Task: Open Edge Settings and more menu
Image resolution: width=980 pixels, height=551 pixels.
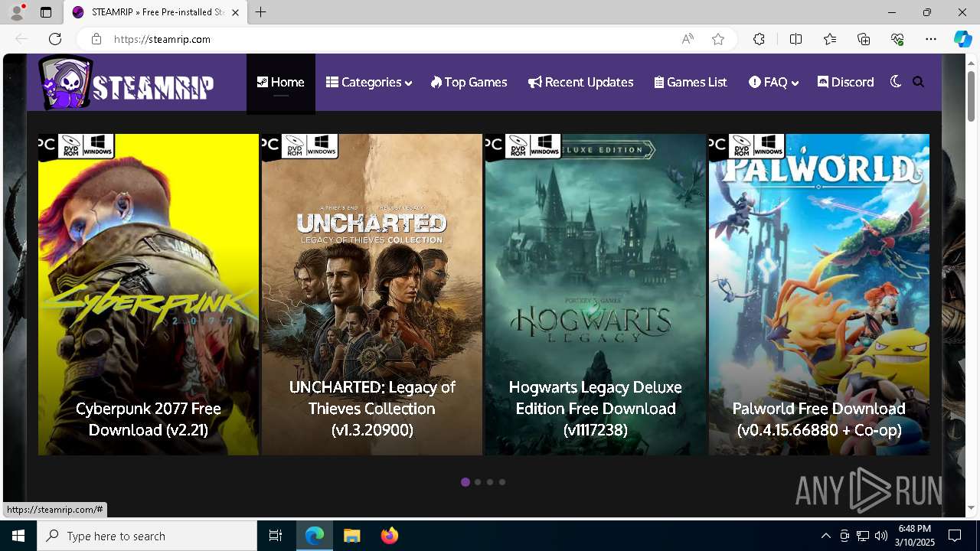Action: [x=931, y=39]
